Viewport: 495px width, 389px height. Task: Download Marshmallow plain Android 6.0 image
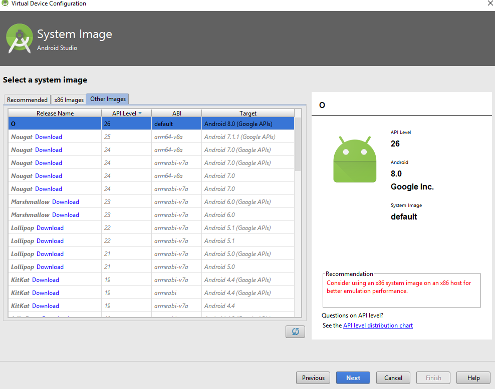pos(66,215)
